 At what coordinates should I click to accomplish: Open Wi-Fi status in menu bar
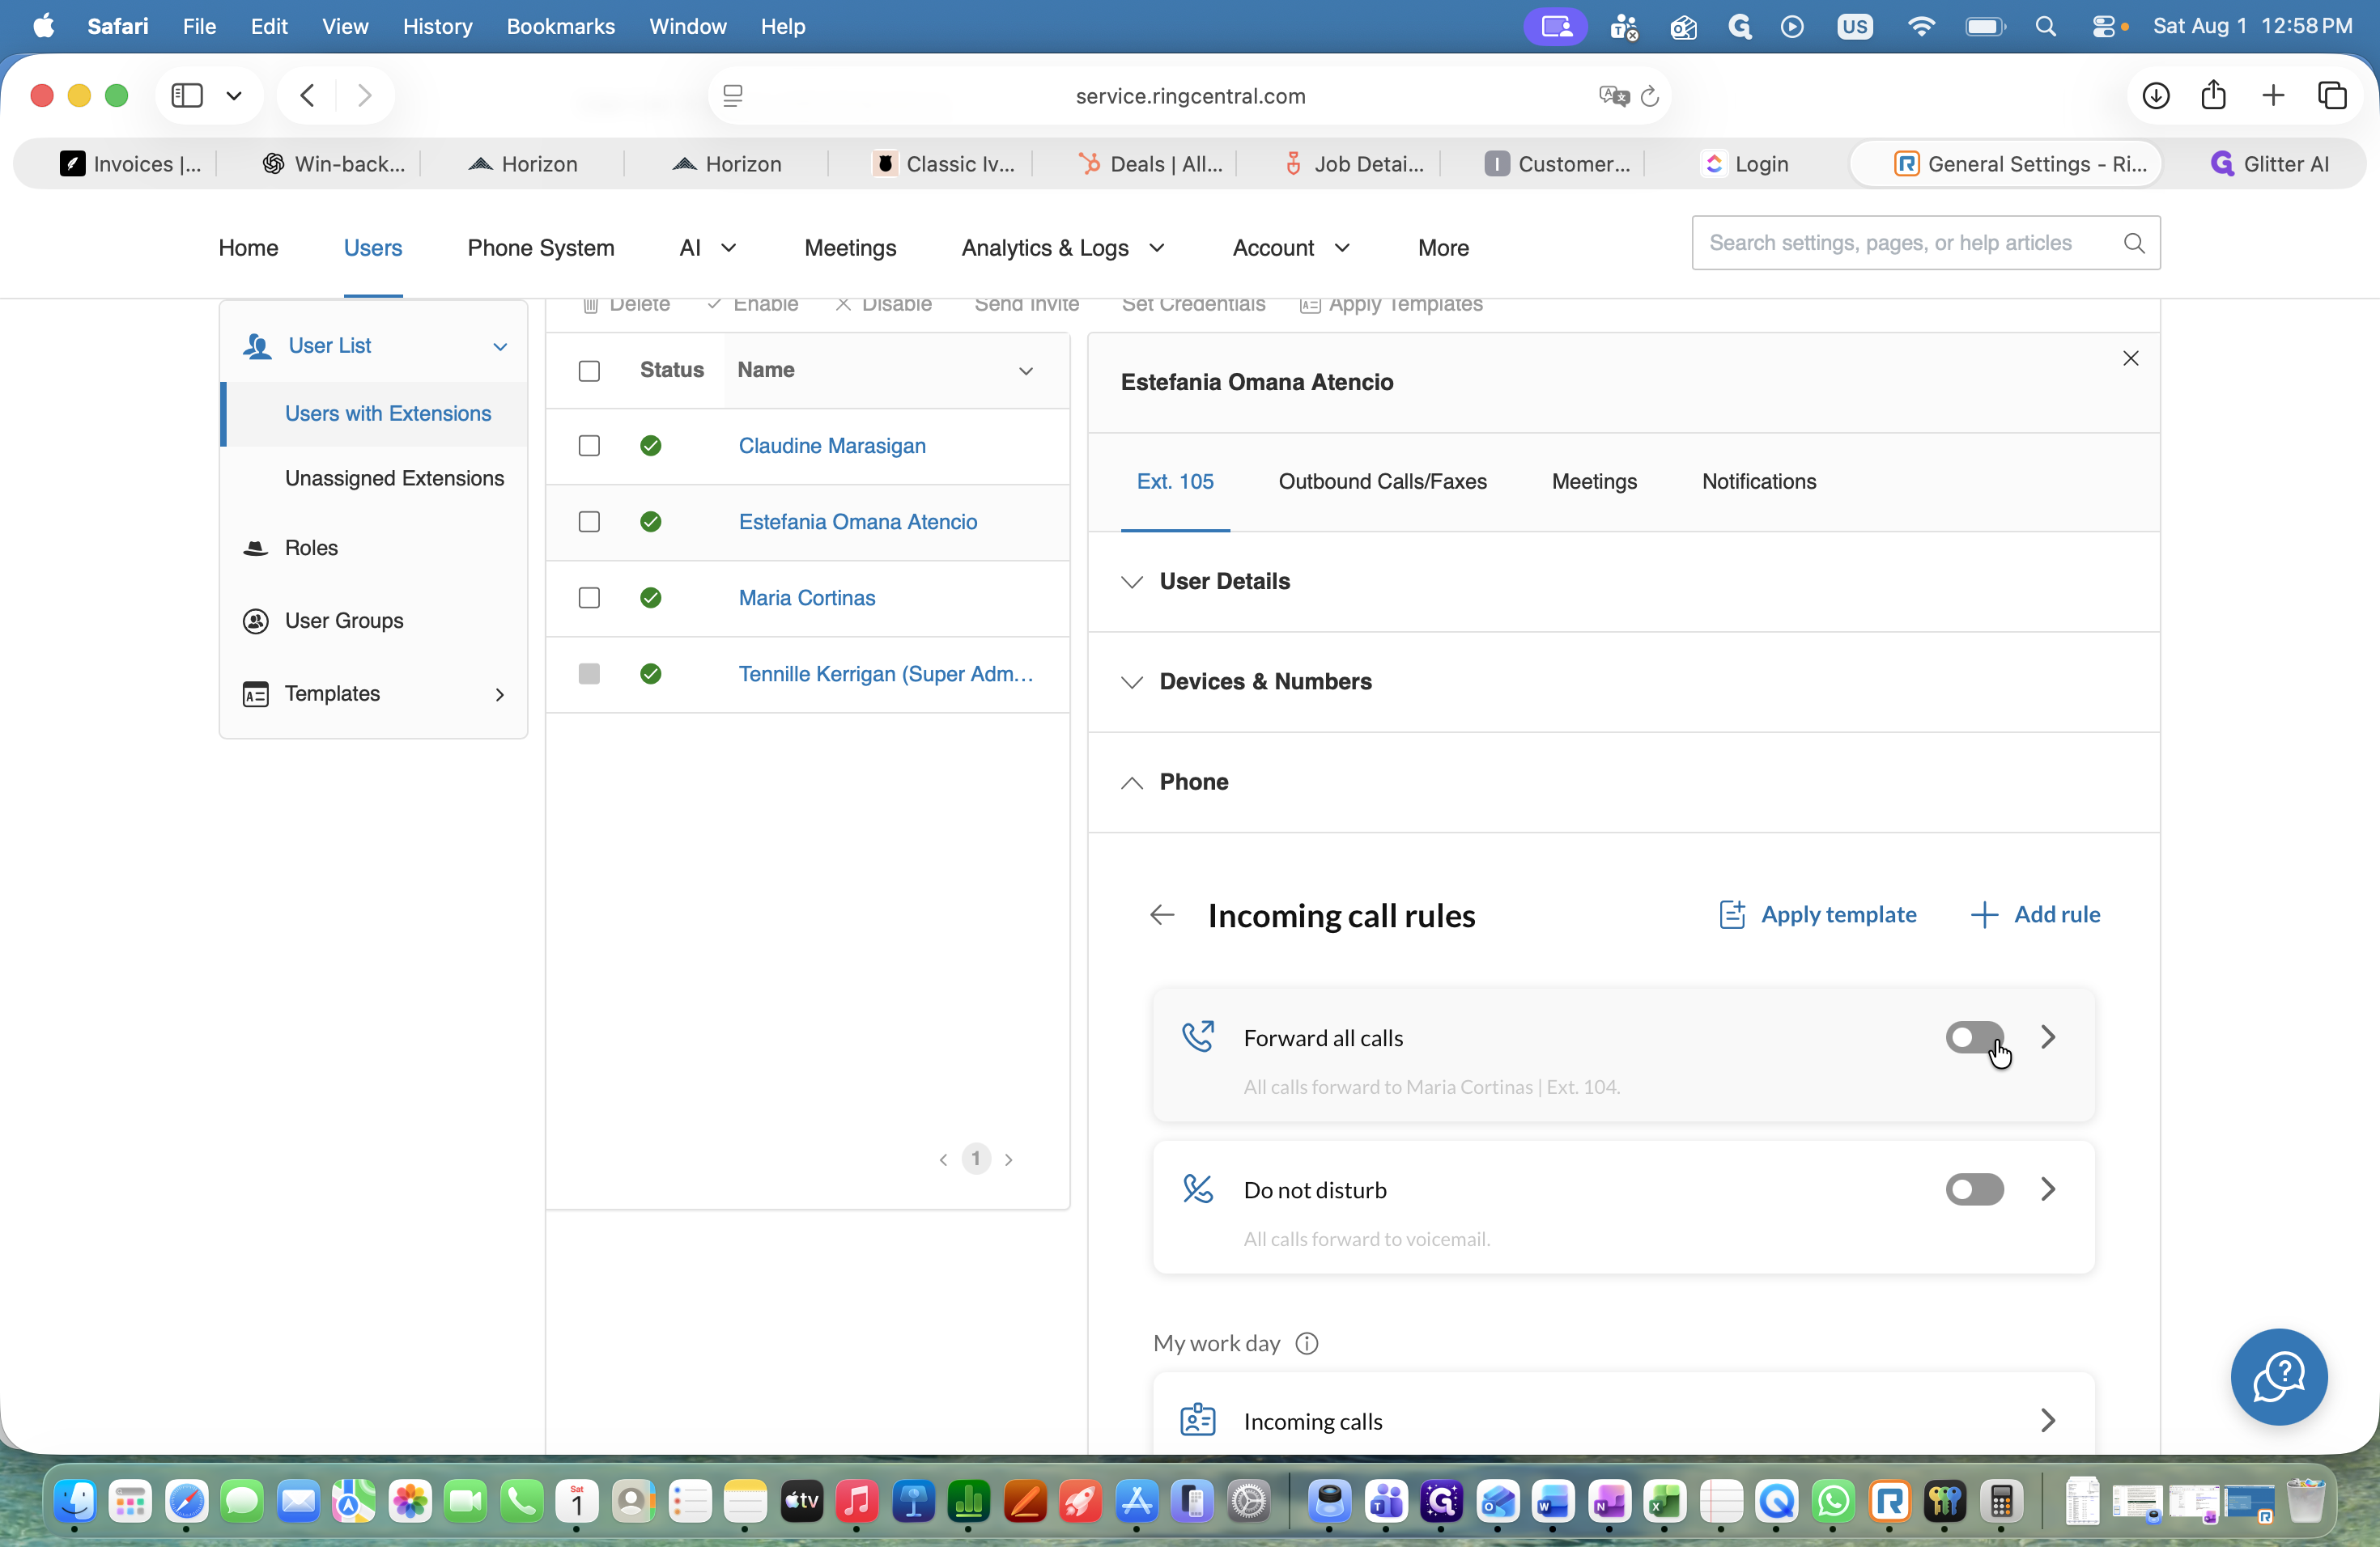[1921, 27]
